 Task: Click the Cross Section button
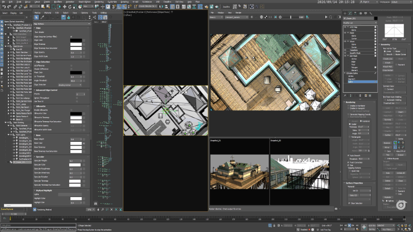tap(388, 70)
